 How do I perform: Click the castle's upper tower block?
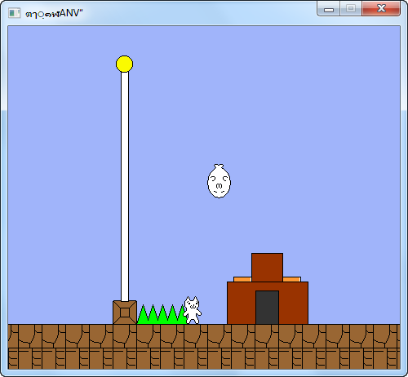[267, 268]
